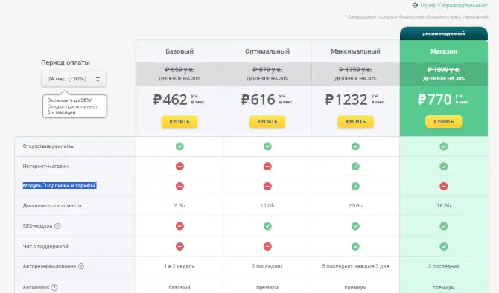Viewport: 499px width, 293px height.
Task: Click the green check for Чат с поддержкой in Магазин
Action: point(444,246)
